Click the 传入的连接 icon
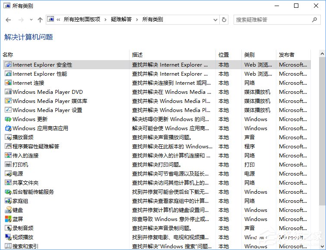The height and width of the screenshot is (250, 326). pyautogui.click(x=8, y=155)
